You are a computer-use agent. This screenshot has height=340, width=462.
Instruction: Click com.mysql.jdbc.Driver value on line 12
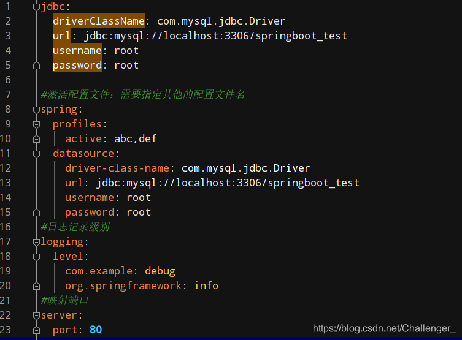[x=246, y=168]
